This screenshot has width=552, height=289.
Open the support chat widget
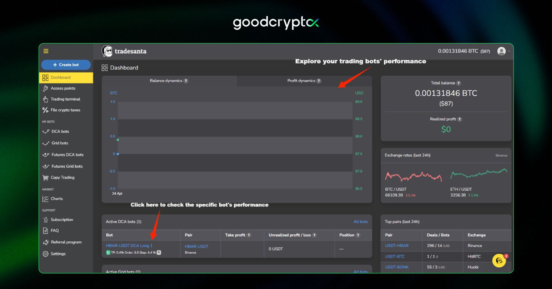(x=499, y=261)
